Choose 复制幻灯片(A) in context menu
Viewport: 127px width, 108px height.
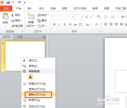38,89
